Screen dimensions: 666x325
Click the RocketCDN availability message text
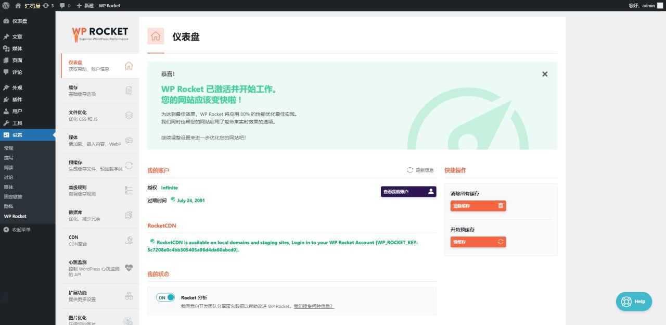click(283, 246)
